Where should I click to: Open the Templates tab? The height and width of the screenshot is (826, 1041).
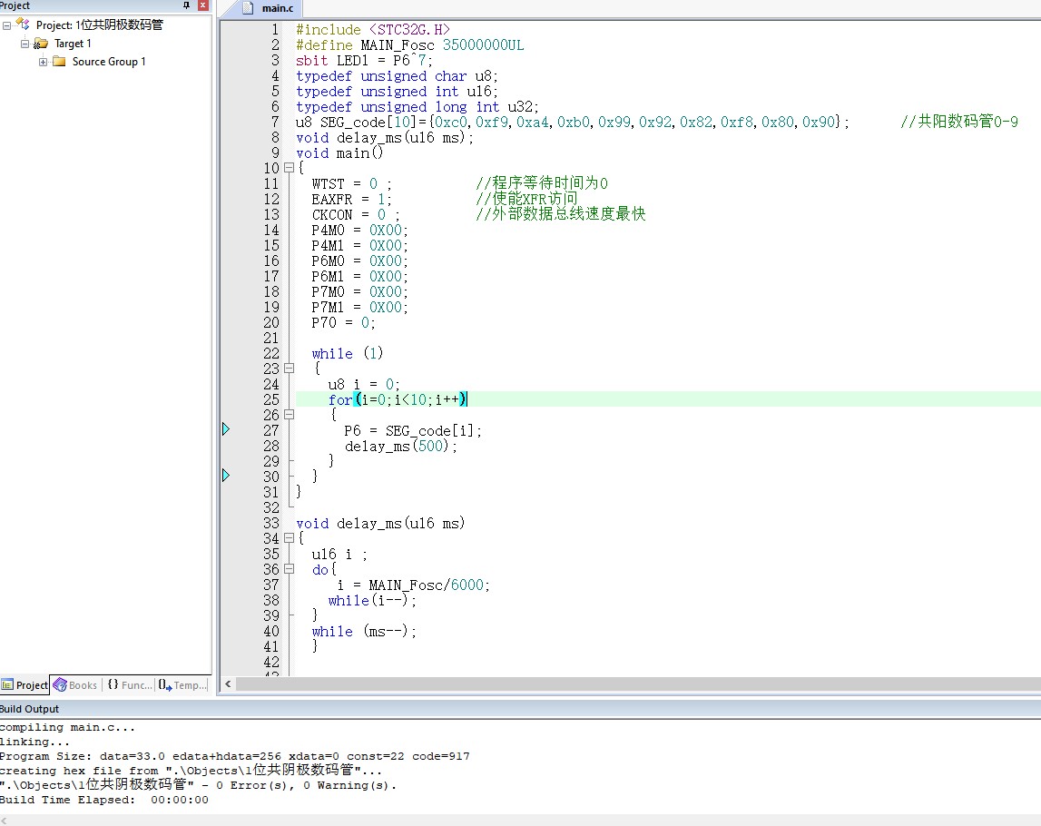pos(183,685)
